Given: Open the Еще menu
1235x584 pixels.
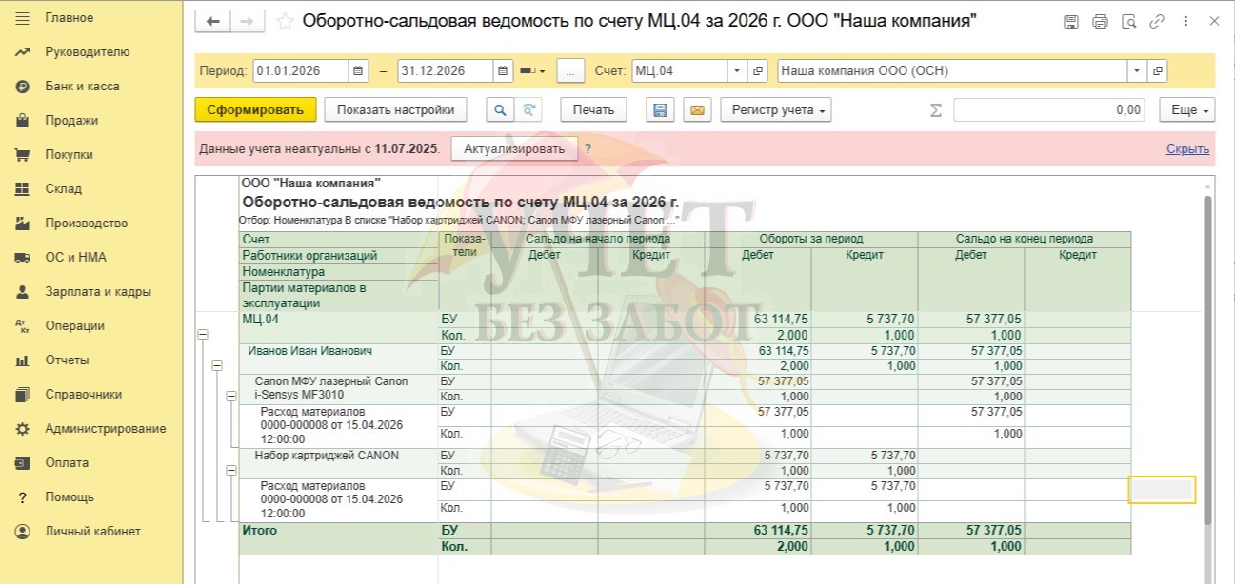Looking at the screenshot, I should point(1187,110).
